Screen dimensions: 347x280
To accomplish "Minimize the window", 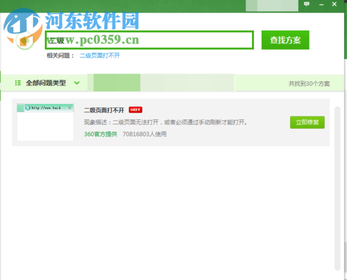I will click(x=321, y=4).
